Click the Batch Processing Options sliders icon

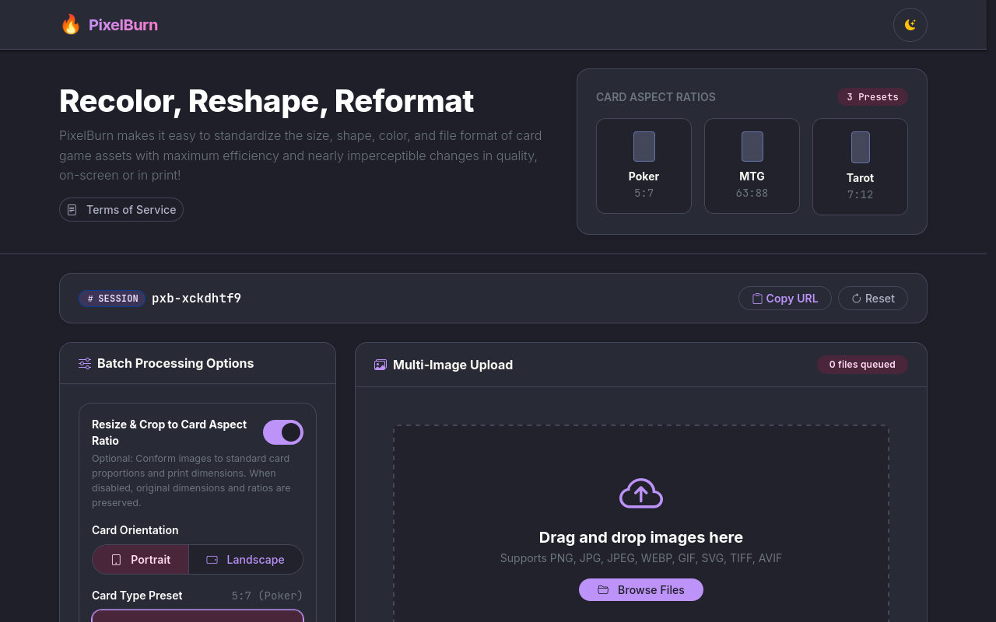(x=85, y=363)
